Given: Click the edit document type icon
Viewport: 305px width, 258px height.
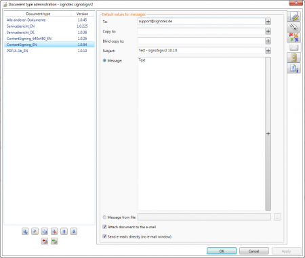Looking at the screenshot, I should [25, 232].
